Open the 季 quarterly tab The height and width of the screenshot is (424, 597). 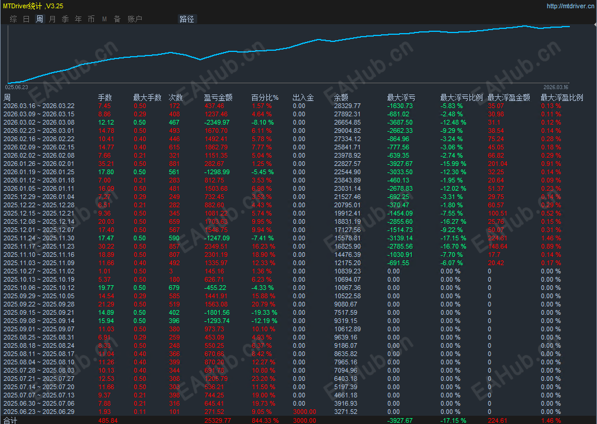(x=65, y=19)
